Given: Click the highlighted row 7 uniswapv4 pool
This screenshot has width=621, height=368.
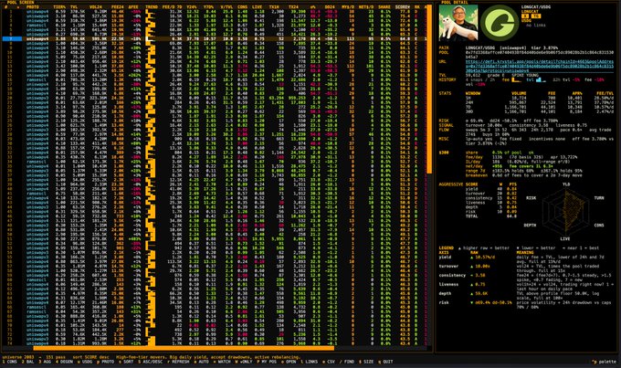Looking at the screenshot, I should coord(214,39).
